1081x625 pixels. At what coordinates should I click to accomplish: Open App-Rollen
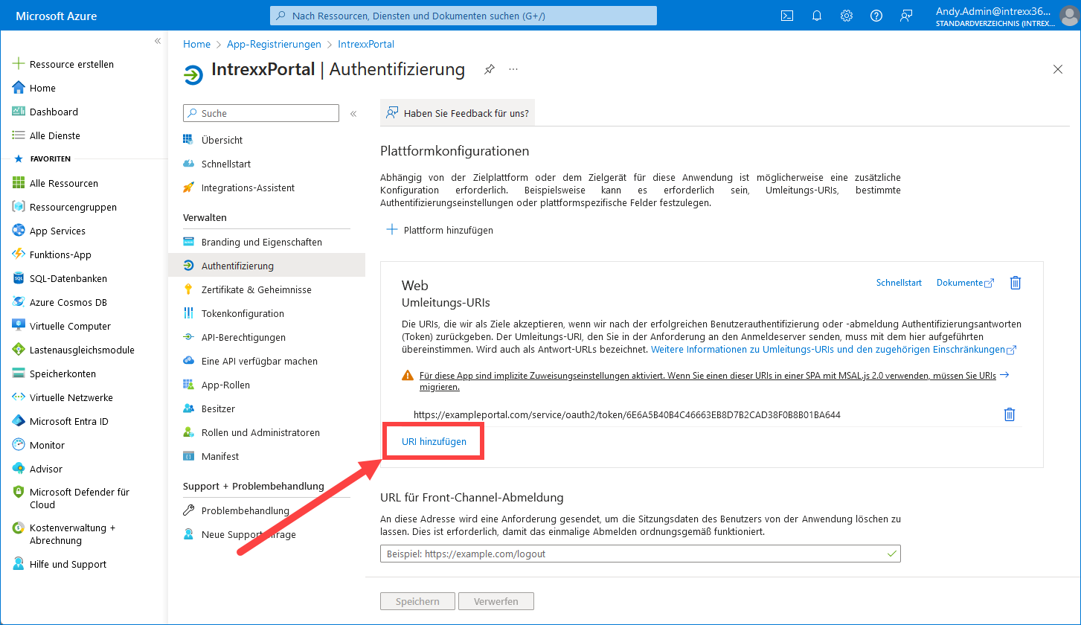pyautogui.click(x=216, y=385)
